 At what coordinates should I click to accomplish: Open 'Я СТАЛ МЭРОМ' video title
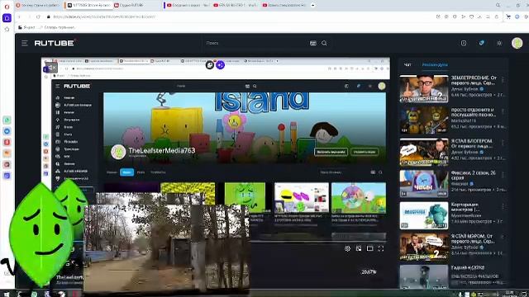[472, 238]
